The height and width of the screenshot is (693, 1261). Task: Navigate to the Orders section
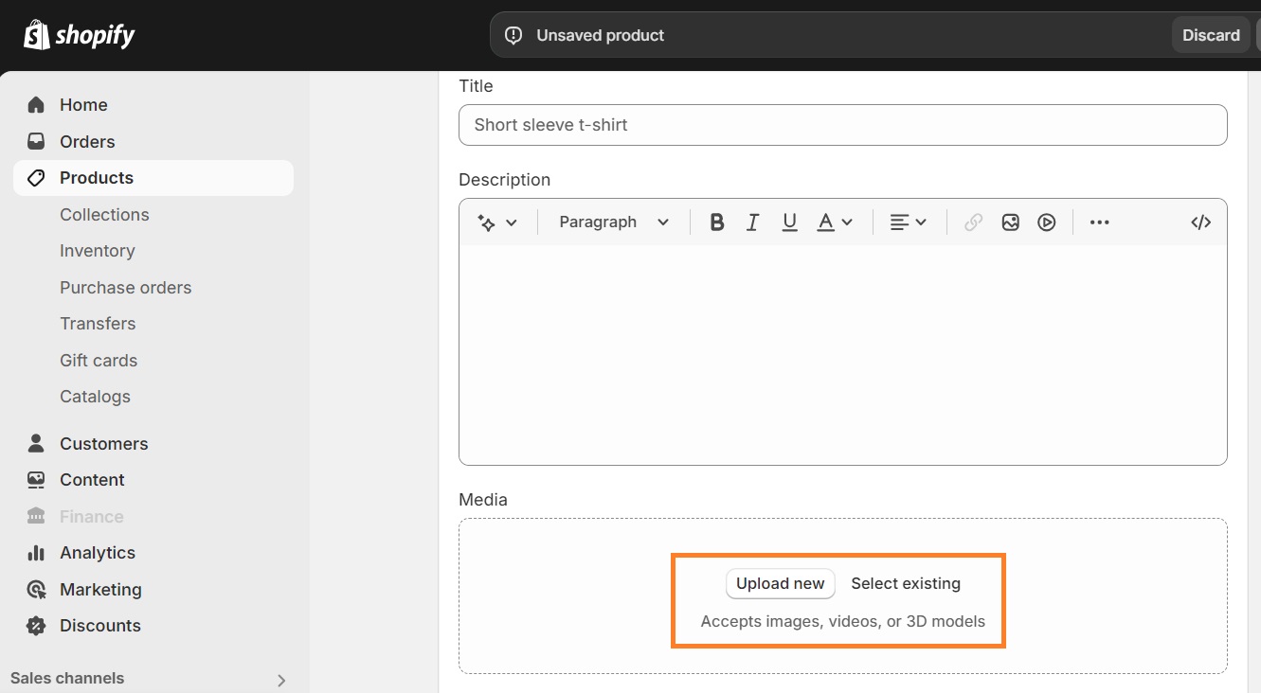click(87, 141)
